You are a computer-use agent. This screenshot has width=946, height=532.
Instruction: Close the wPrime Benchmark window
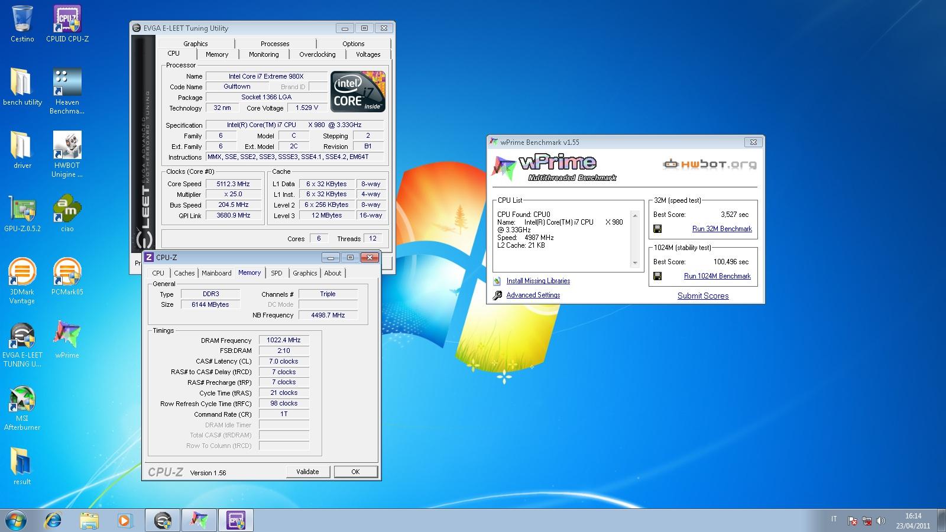(753, 142)
